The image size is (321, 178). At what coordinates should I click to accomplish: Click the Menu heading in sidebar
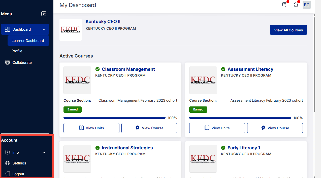(7, 14)
